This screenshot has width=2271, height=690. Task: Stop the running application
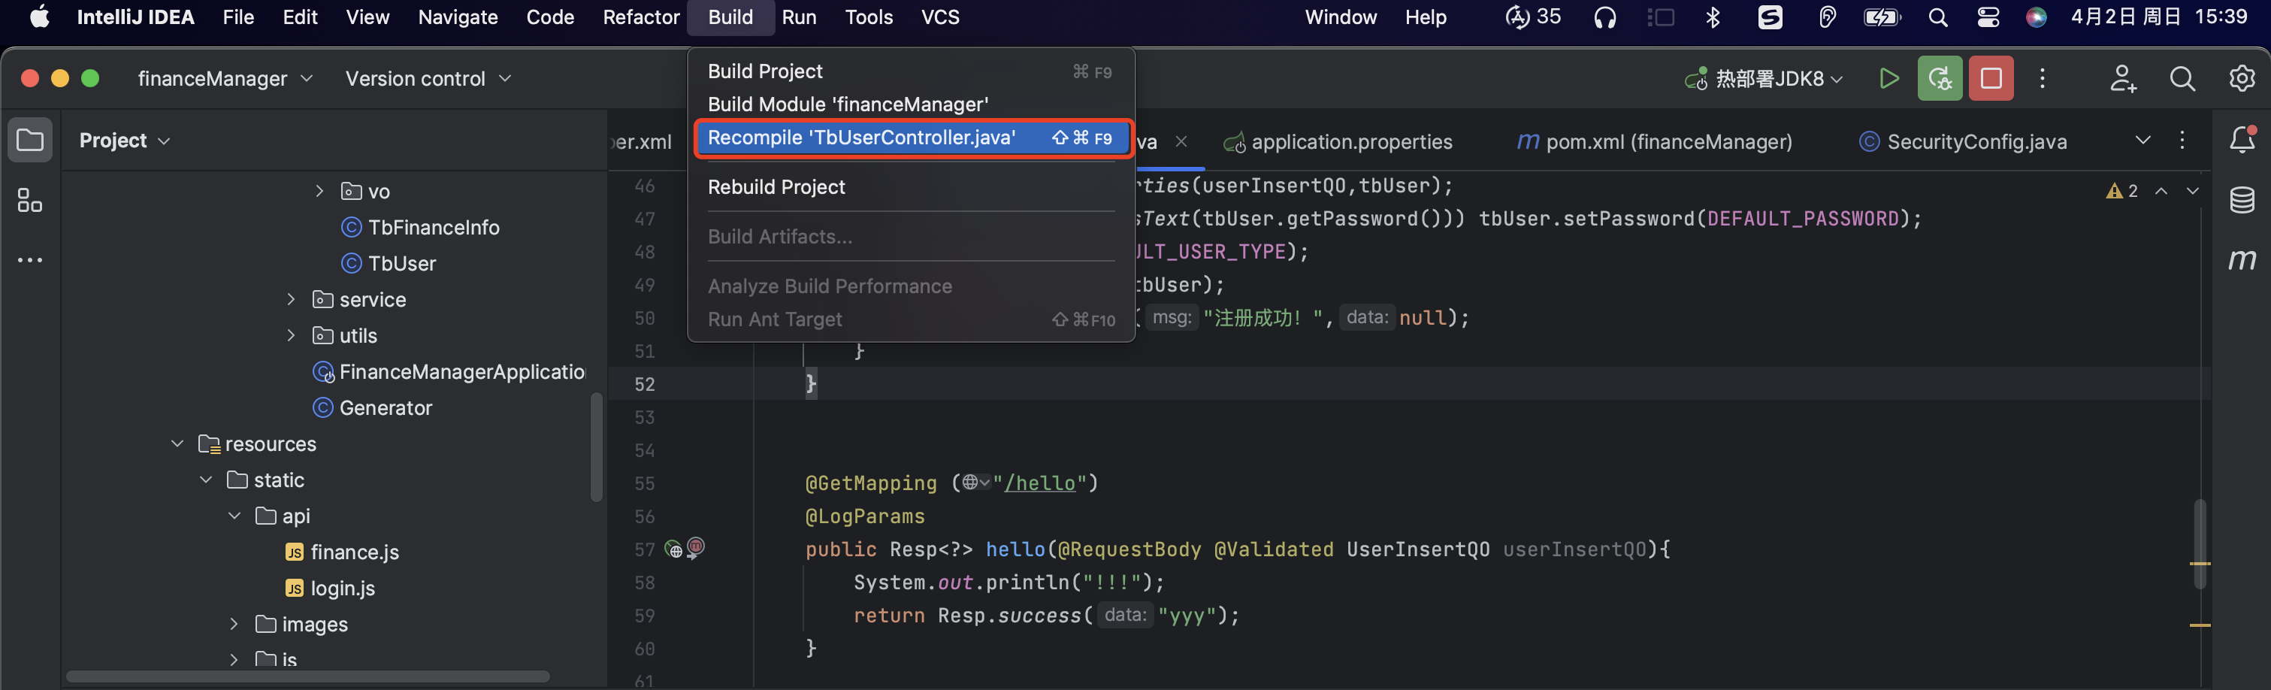(1991, 78)
